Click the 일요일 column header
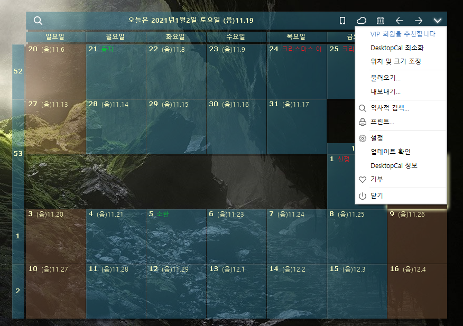The image size is (463, 326). (x=56, y=36)
